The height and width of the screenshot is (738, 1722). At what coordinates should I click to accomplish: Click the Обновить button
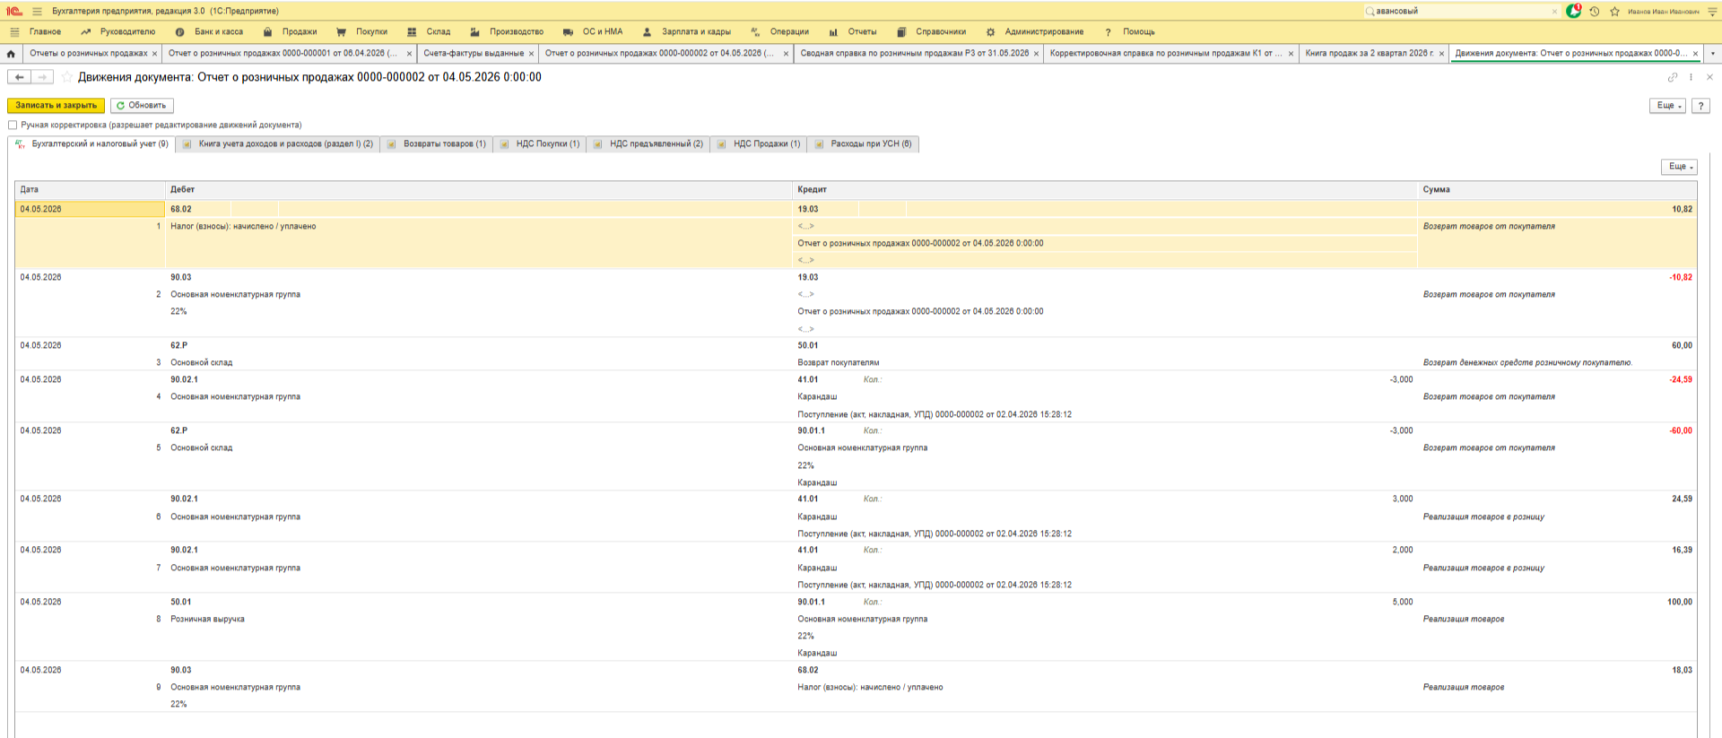[142, 106]
